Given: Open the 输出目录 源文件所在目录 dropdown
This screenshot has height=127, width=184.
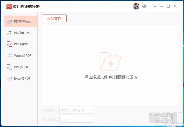Looking at the screenshot, I should (77, 110).
